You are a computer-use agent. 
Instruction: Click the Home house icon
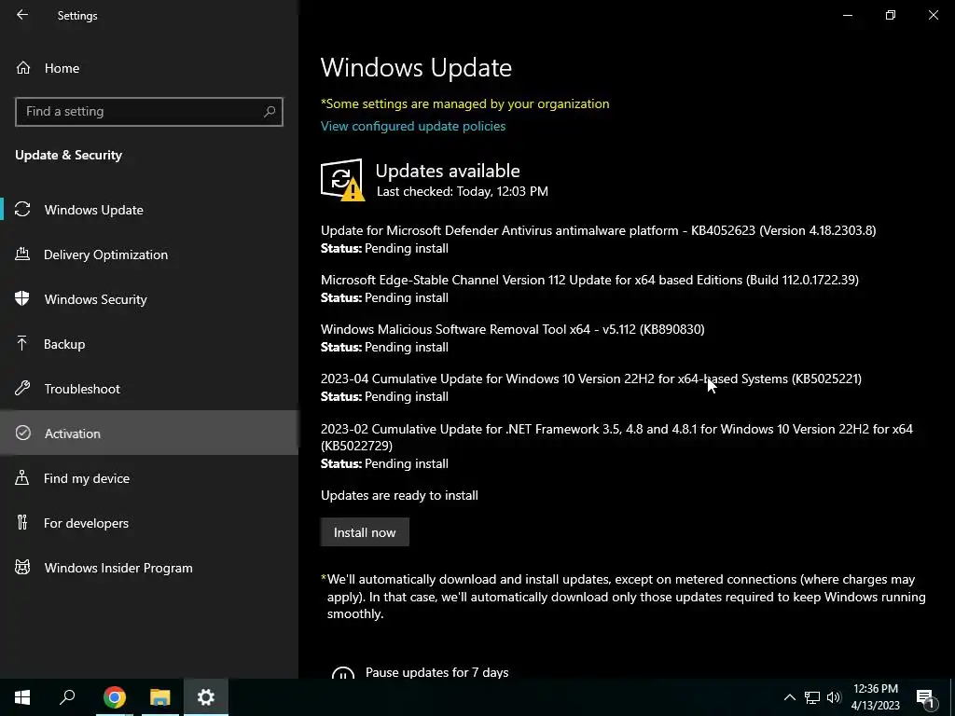[23, 67]
